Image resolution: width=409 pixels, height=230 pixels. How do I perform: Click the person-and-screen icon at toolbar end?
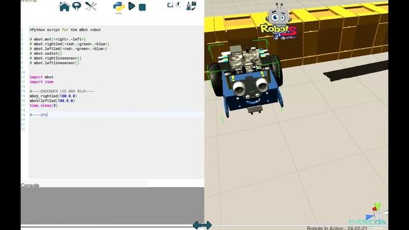click(191, 6)
